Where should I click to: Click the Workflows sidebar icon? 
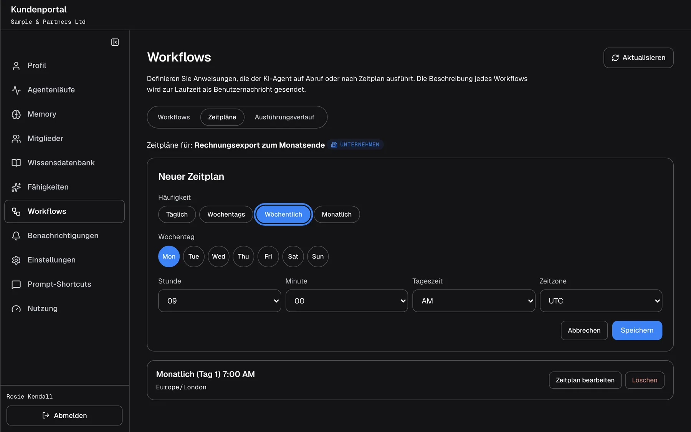tap(16, 211)
